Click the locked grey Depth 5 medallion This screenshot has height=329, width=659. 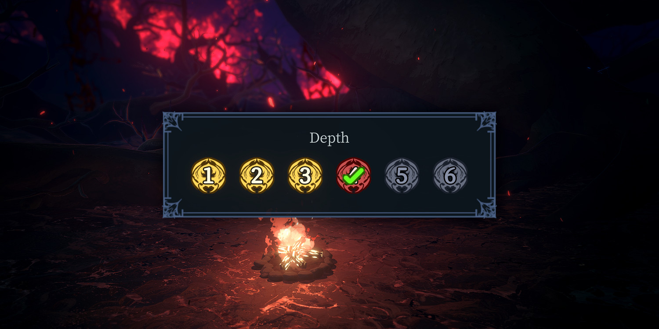point(402,176)
